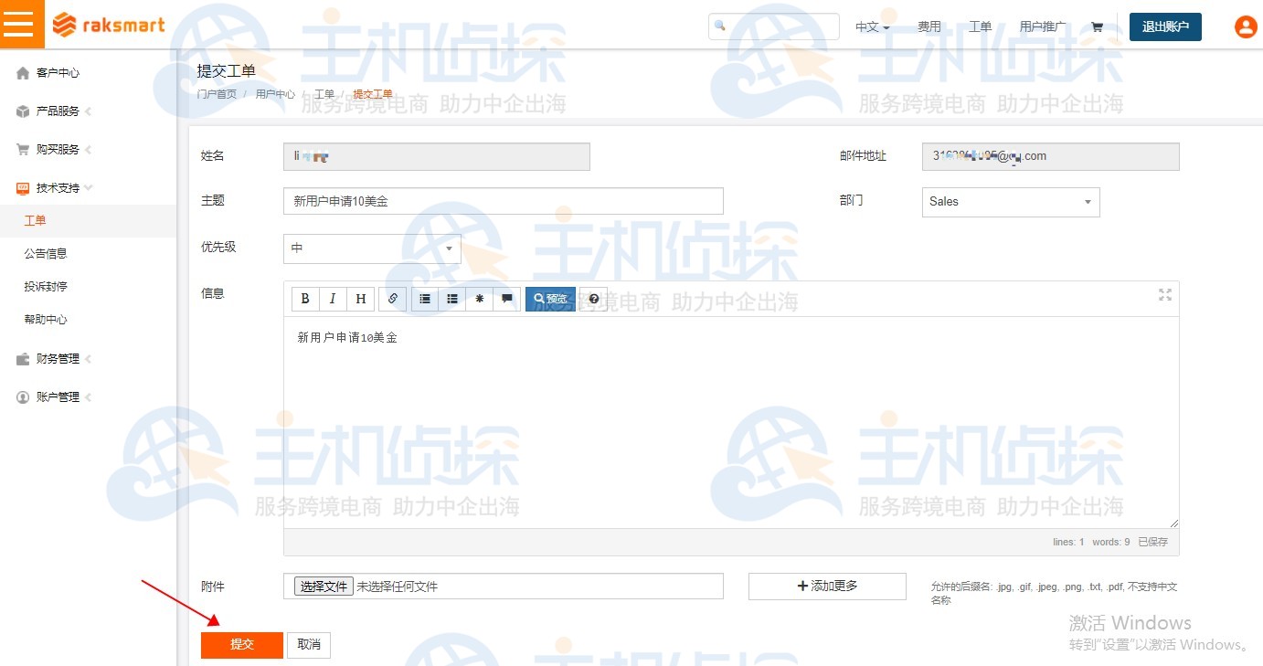Image resolution: width=1263 pixels, height=666 pixels.
Task: Click 添加更多 to add more attachments
Action: 825,586
